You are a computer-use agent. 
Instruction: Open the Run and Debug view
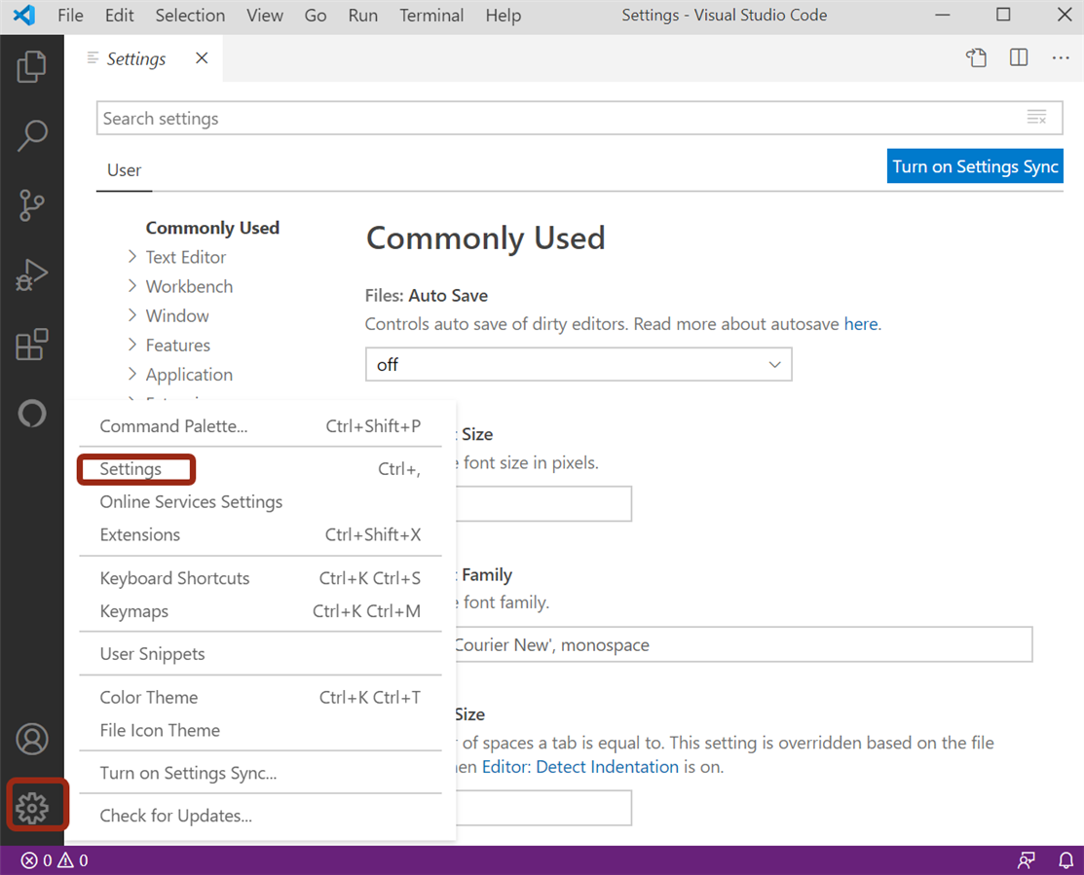[31, 275]
